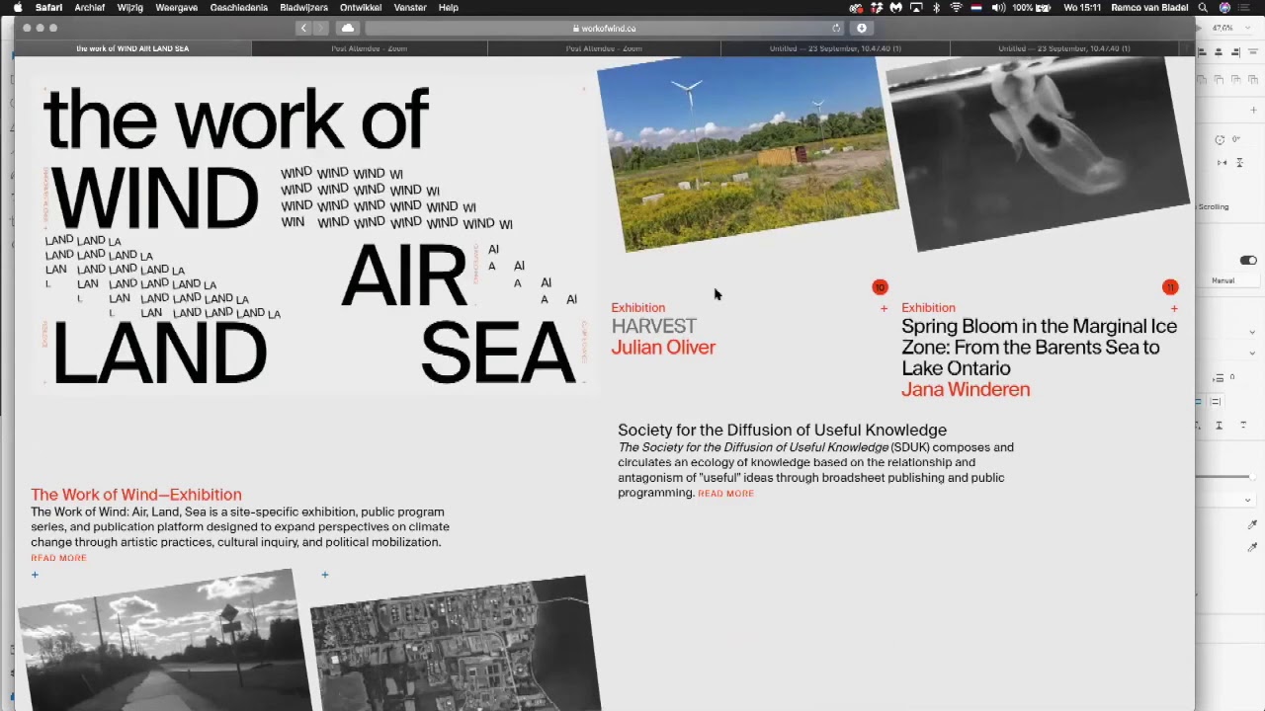Select the work of WIND AIR LAND SEA tab
This screenshot has height=711, width=1265.
[133, 48]
